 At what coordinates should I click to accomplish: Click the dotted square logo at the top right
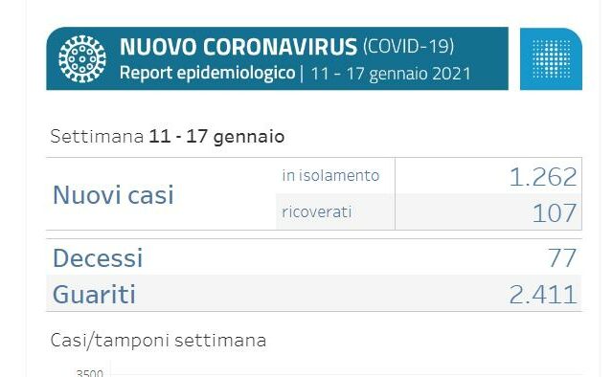point(551,58)
